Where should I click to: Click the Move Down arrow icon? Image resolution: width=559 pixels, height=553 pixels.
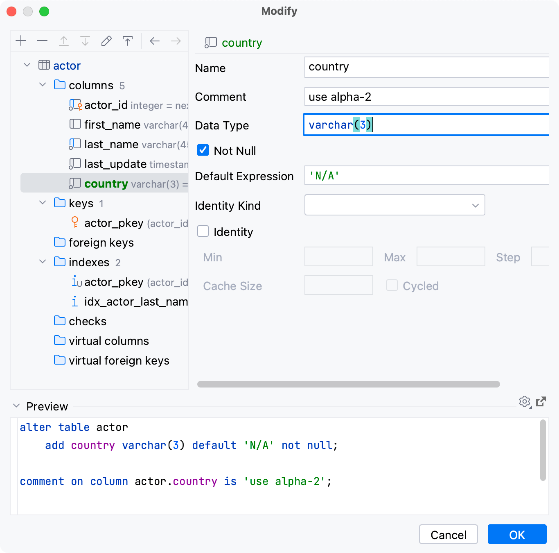pos(85,41)
